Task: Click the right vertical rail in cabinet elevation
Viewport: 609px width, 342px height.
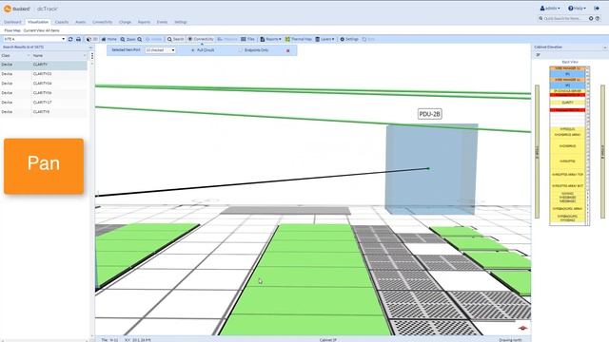Action: (602, 152)
